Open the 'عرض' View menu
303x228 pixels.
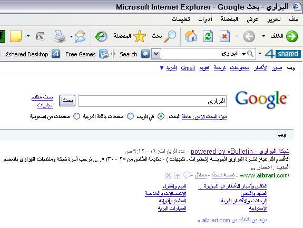252,19
